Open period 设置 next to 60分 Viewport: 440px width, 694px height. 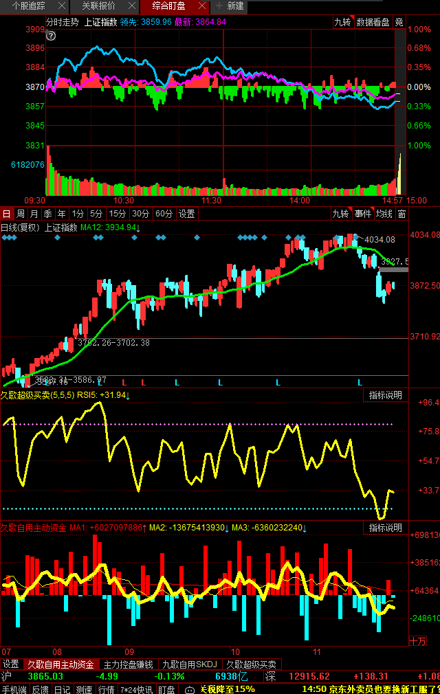[187, 214]
